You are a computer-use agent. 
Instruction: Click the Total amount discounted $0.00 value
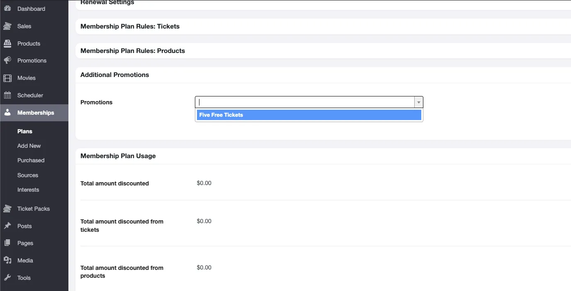point(204,183)
